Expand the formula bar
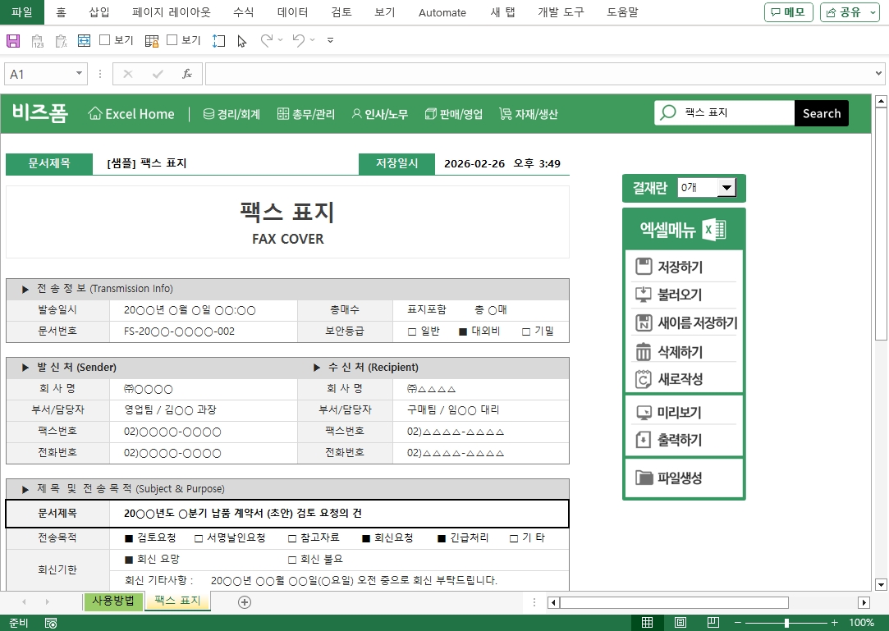Viewport: 889px width, 631px height. click(x=879, y=74)
